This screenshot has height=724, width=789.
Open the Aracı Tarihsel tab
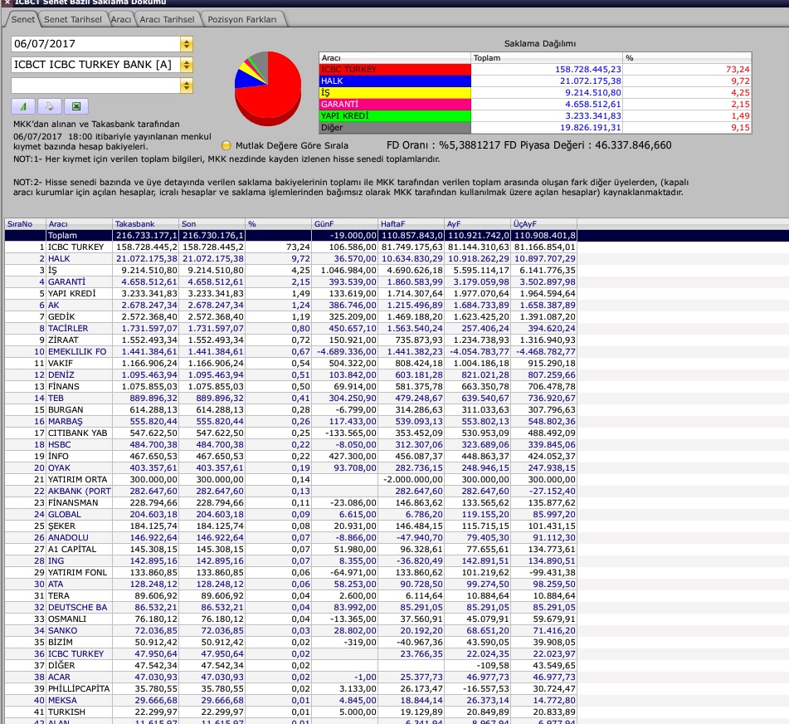pos(167,19)
